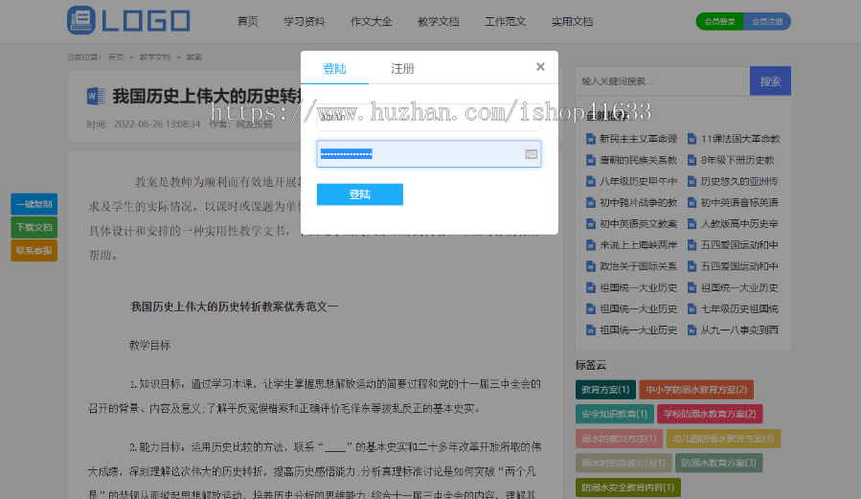Click the site logo book icon
This screenshot has height=499, width=862.
click(81, 20)
